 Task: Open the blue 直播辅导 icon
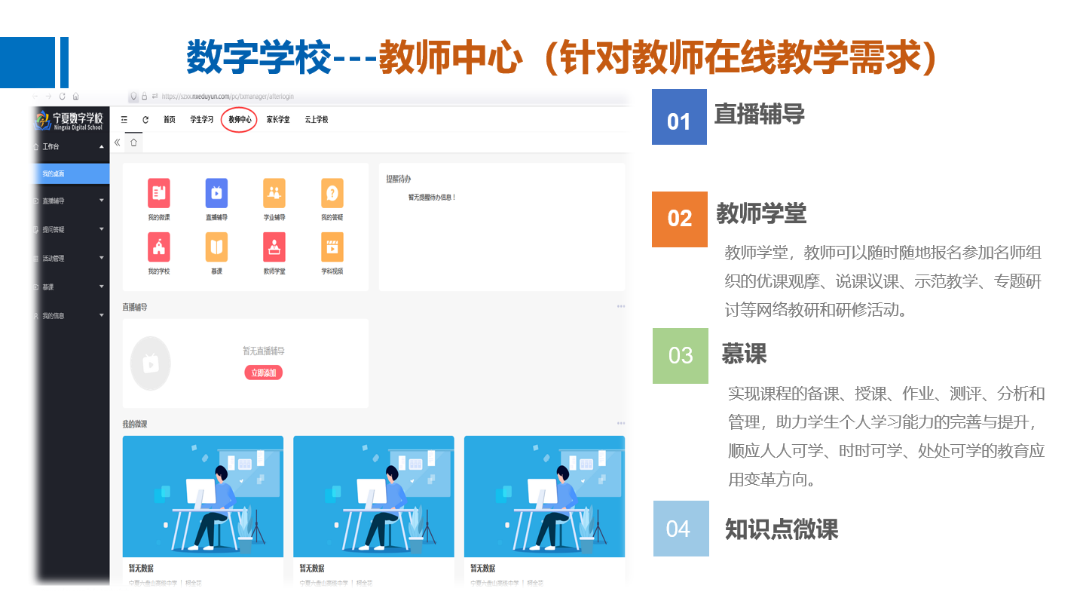coord(216,194)
